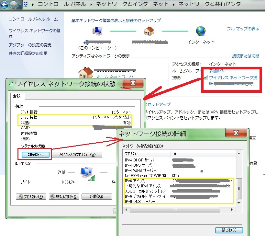Click the forward navigation arrow button

coord(13,5)
